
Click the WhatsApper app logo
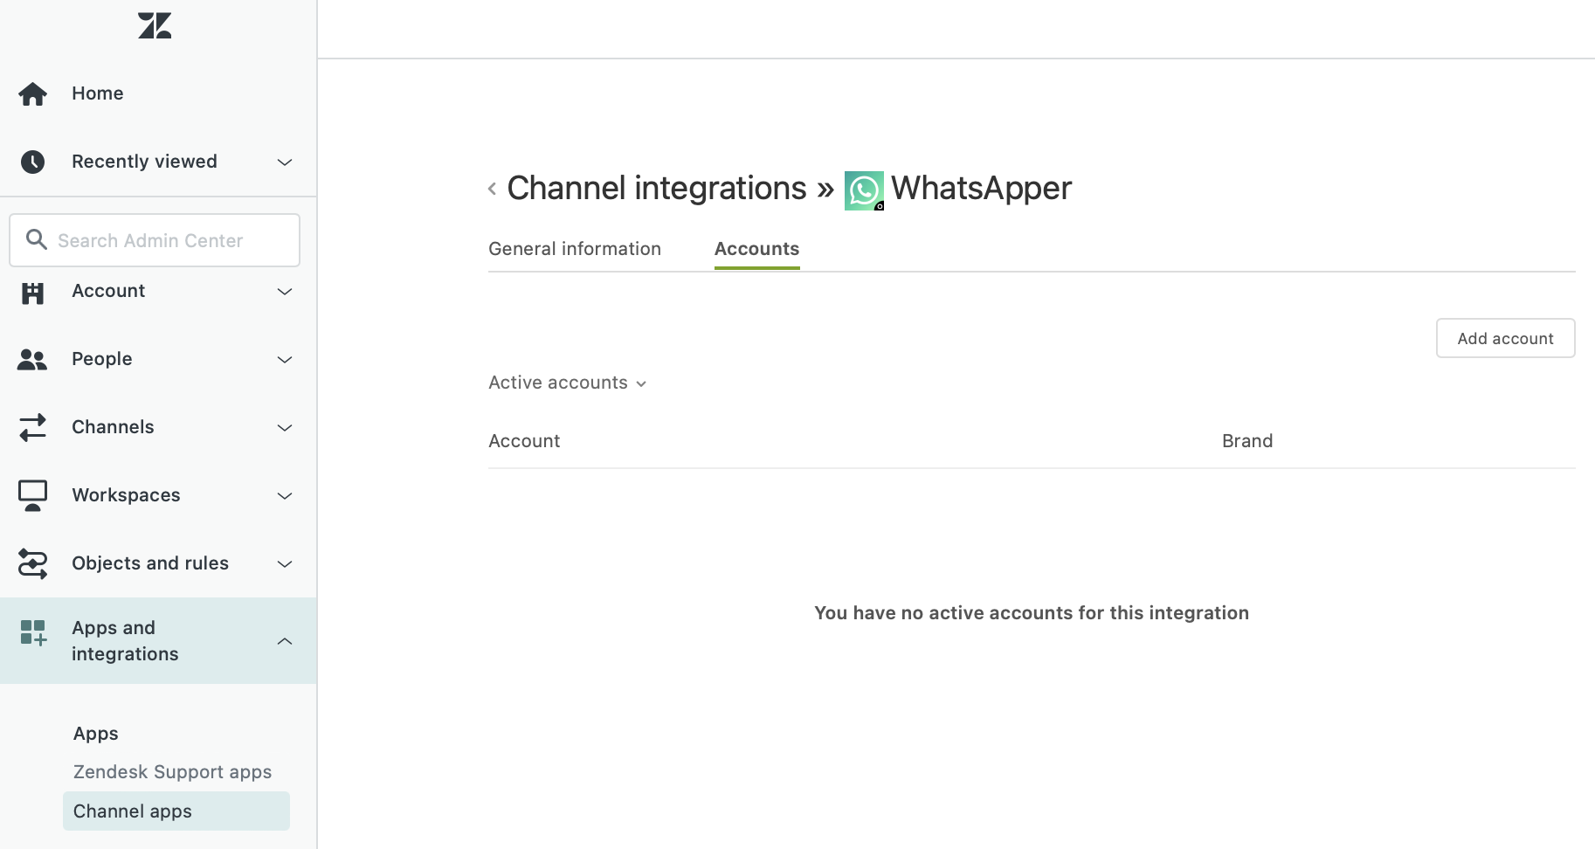click(x=864, y=190)
